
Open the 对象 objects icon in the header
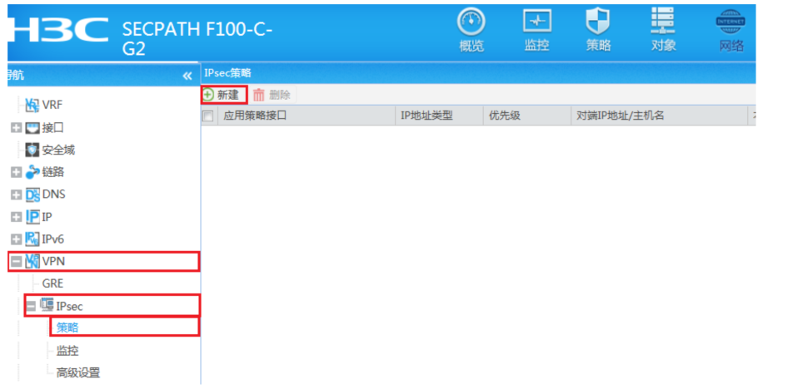(663, 22)
